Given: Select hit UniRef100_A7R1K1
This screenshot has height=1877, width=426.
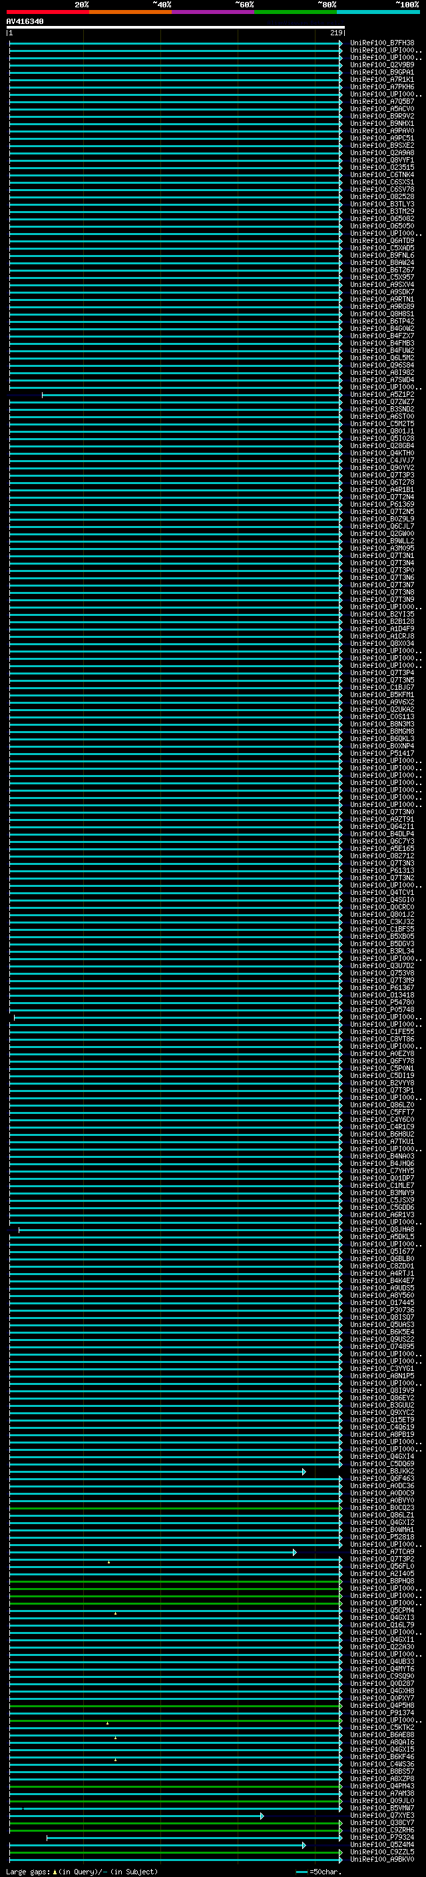Looking at the screenshot, I should (x=382, y=79).
